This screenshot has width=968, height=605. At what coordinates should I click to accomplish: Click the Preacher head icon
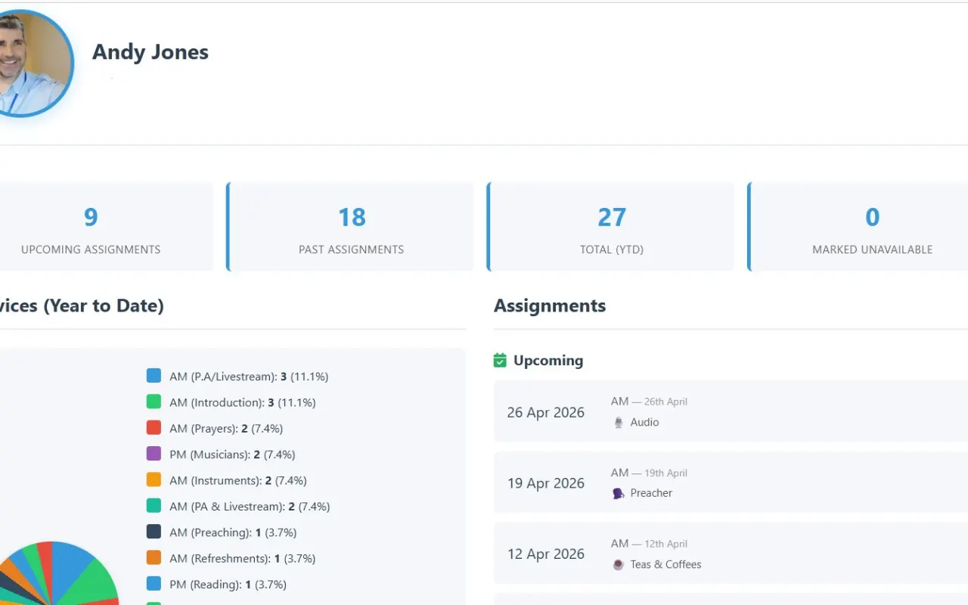pos(619,493)
